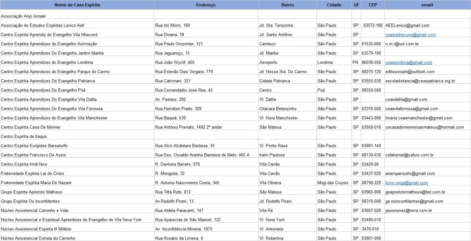Select the 'UF' column header
The height and width of the screenshot is (241, 471).
356,5
